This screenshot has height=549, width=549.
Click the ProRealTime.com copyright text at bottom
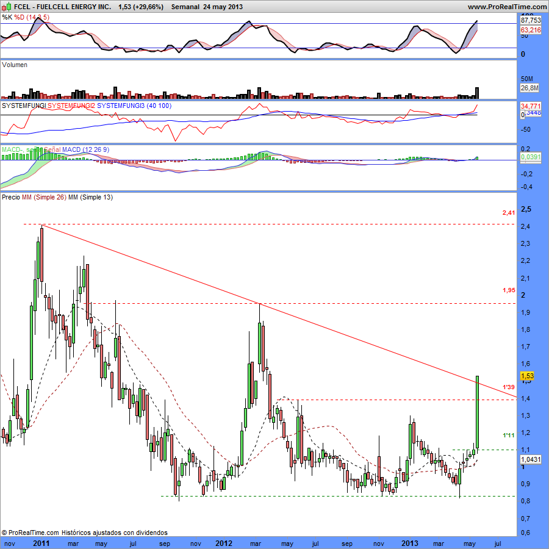30,533
